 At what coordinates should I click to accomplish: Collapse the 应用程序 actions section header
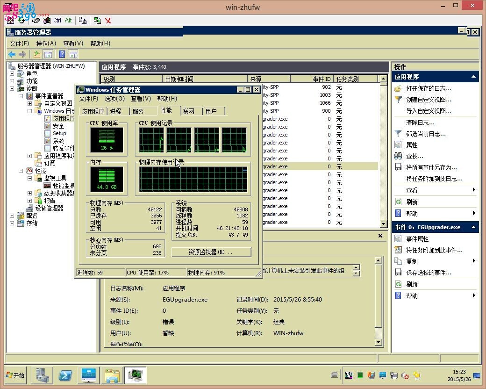point(473,77)
